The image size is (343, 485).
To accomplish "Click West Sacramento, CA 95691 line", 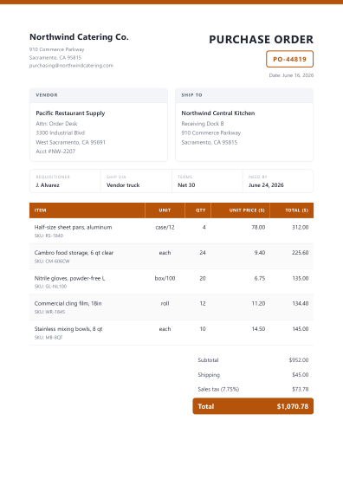I will [x=70, y=142].
